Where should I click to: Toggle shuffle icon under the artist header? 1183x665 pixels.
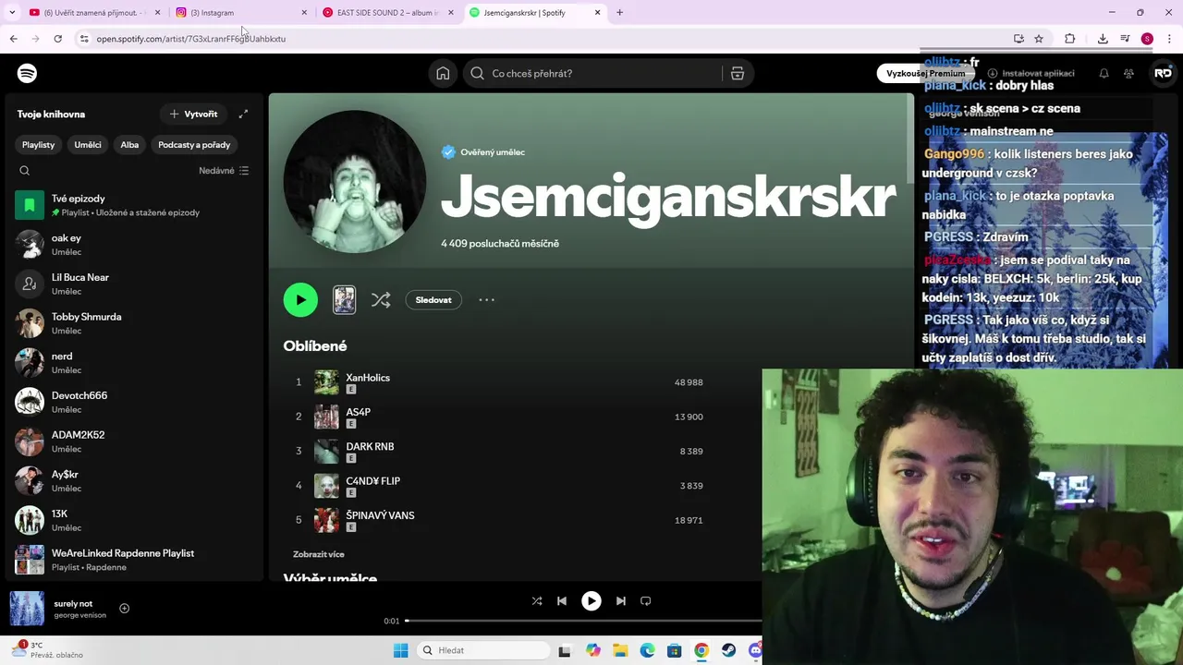pyautogui.click(x=381, y=299)
